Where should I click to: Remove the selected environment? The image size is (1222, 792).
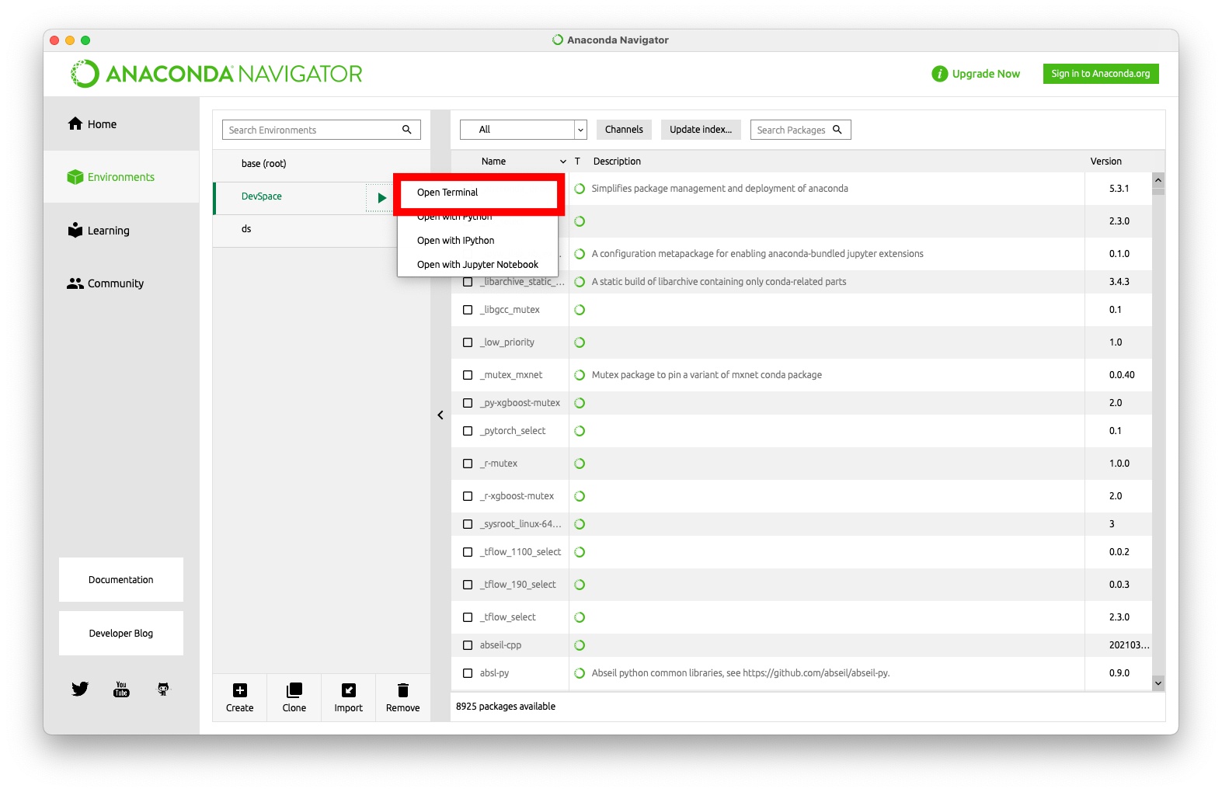[402, 697]
